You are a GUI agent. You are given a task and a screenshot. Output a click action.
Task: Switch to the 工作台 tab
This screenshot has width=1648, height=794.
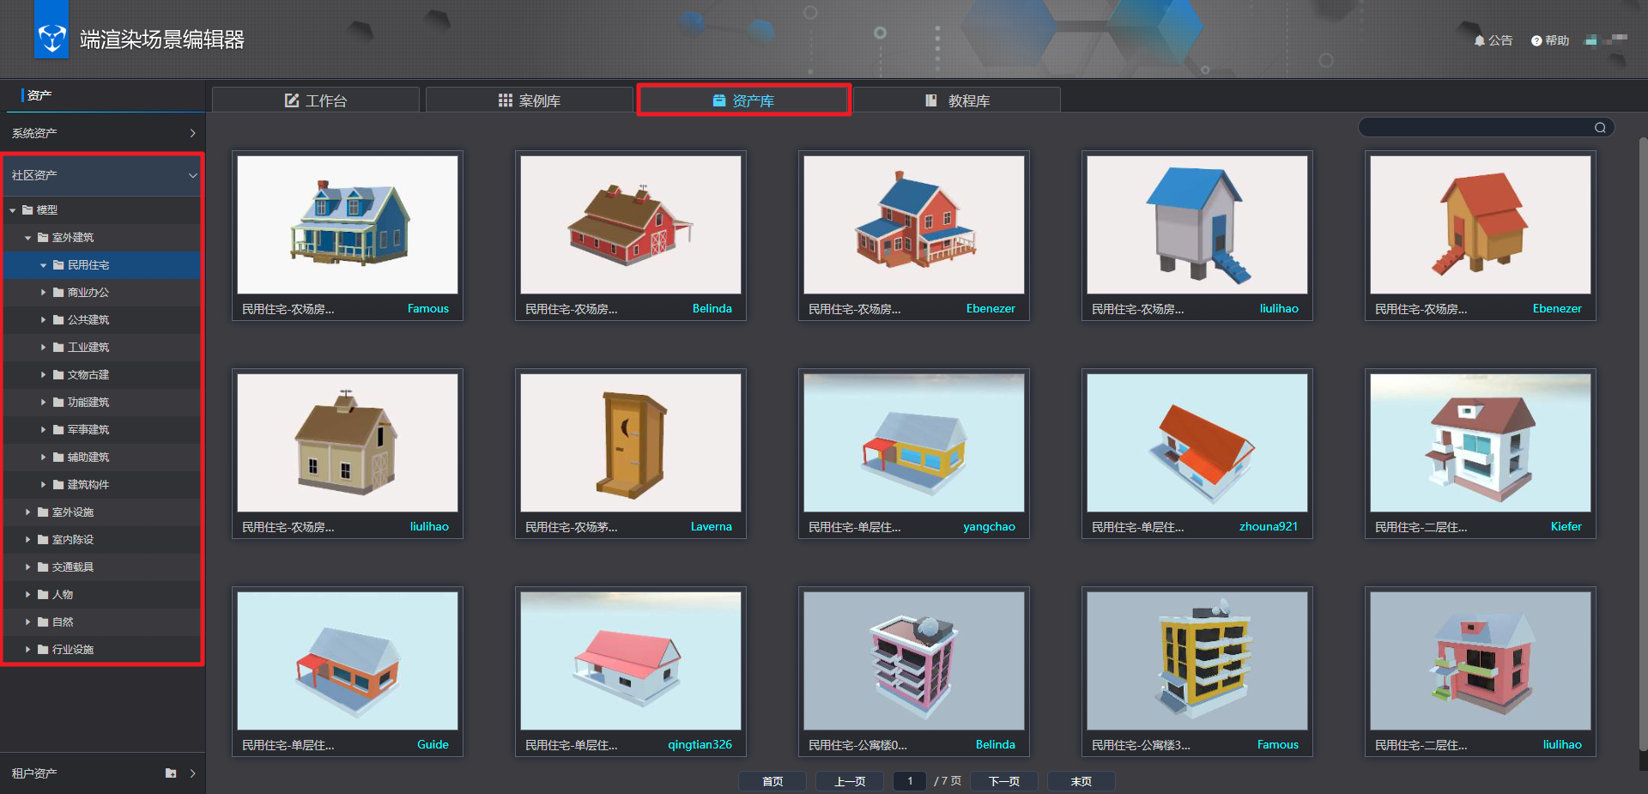(316, 100)
